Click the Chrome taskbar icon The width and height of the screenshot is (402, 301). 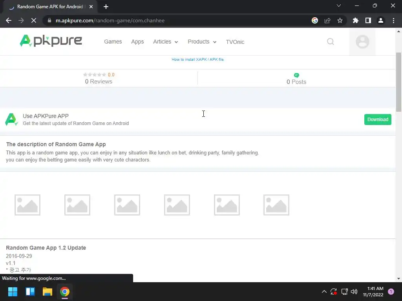tap(65, 292)
